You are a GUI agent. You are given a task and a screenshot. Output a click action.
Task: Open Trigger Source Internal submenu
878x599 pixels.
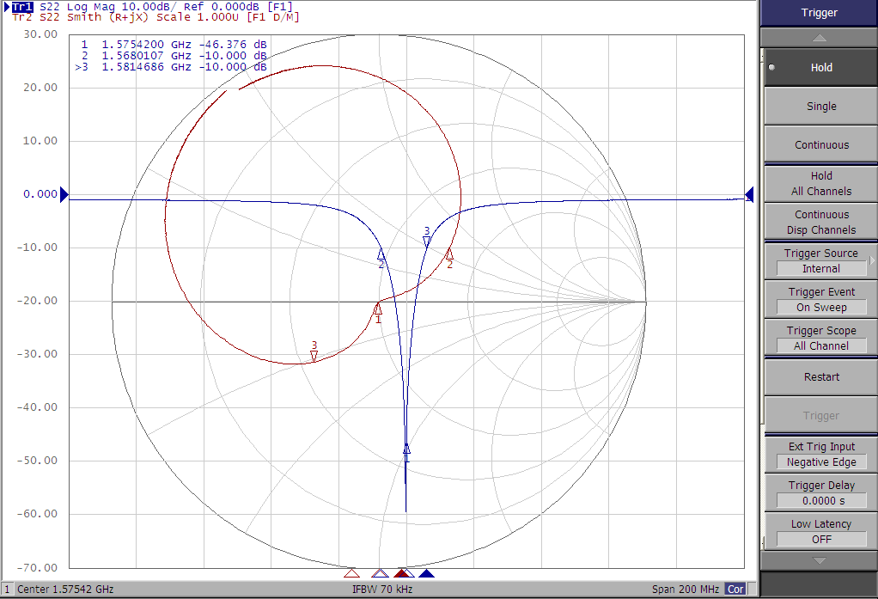tap(820, 261)
